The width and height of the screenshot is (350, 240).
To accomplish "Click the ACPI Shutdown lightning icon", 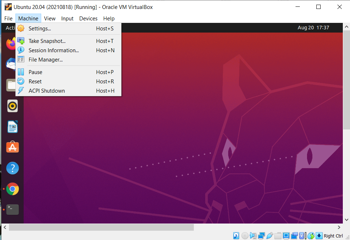I will coord(21,90).
